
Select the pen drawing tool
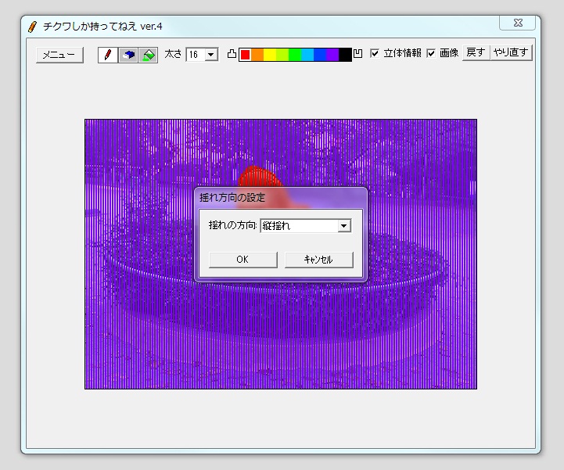click(x=107, y=55)
